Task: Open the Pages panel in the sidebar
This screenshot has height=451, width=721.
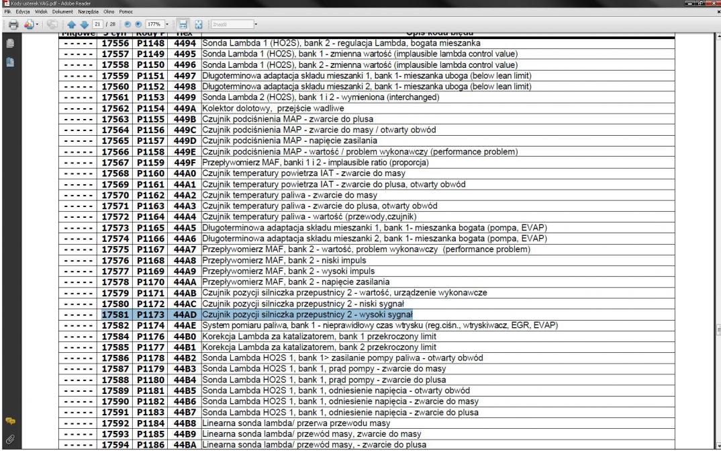Action: pyautogui.click(x=10, y=43)
